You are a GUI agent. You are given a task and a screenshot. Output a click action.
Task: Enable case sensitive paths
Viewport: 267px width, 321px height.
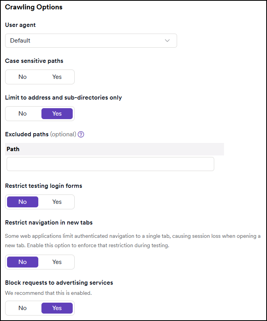[57, 77]
